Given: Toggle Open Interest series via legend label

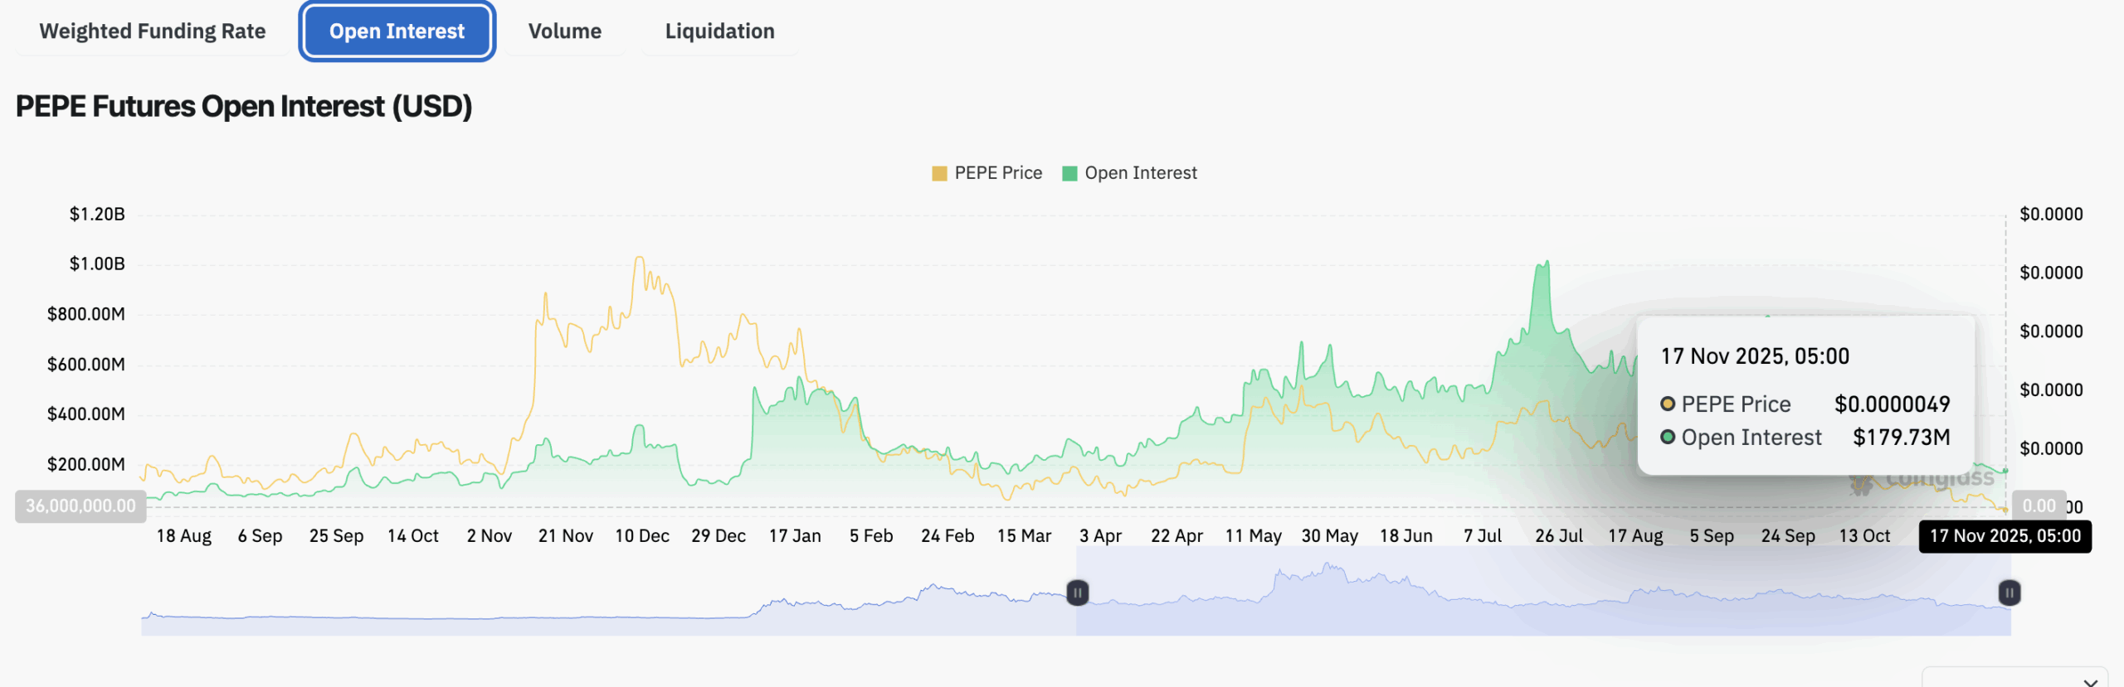Looking at the screenshot, I should point(1140,173).
